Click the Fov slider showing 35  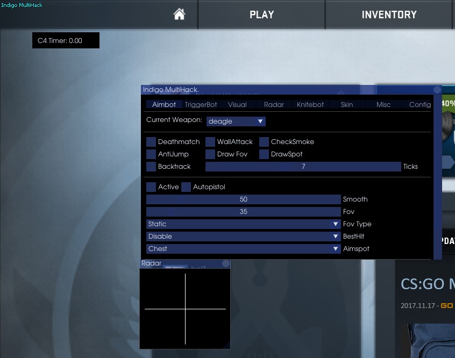pos(244,212)
